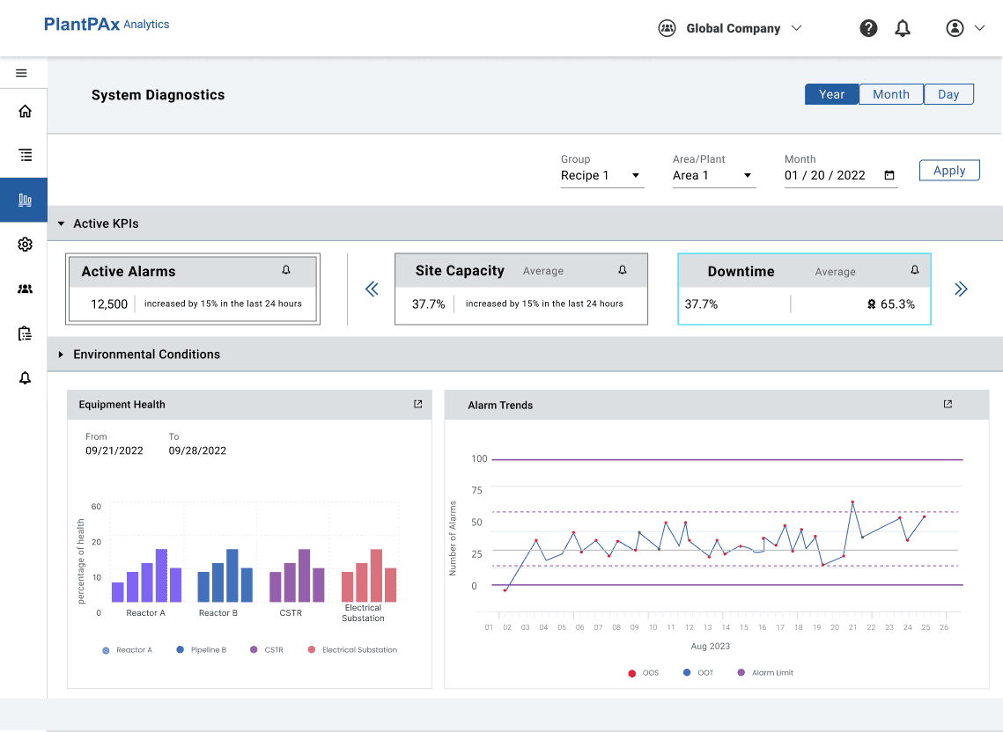Toggle OOS series in Alarm Trends legend
Image resolution: width=1003 pixels, height=732 pixels.
(x=644, y=672)
